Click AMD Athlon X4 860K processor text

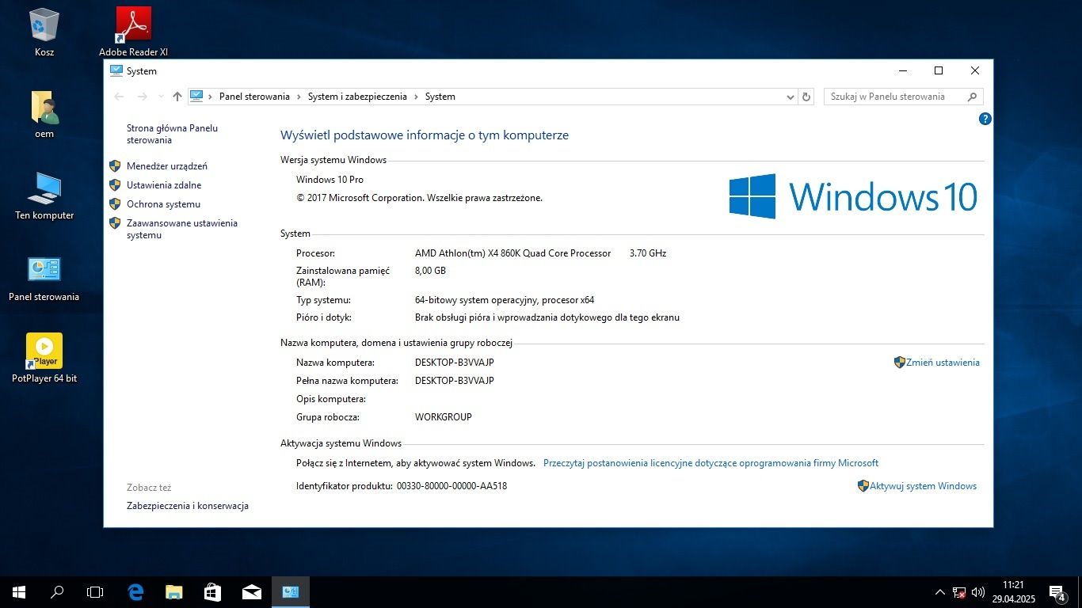coord(512,253)
